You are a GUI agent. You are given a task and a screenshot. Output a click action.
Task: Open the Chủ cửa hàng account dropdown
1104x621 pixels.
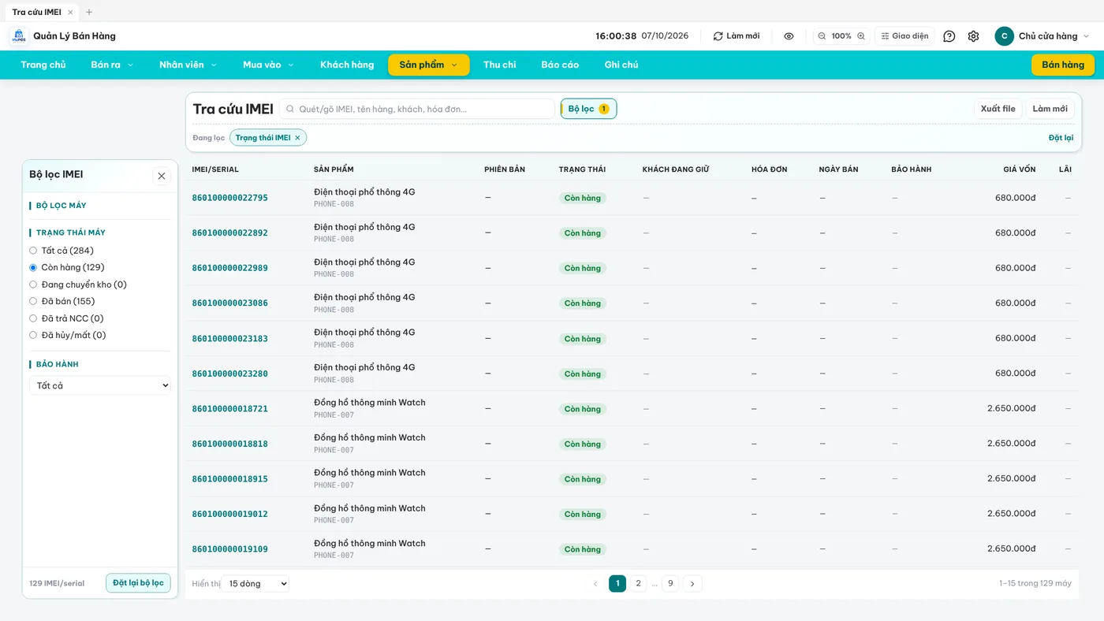coord(1042,36)
